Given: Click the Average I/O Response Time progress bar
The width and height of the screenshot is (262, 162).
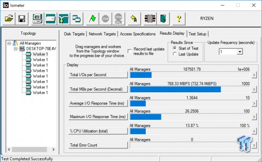Looking at the screenshot, I should coord(190,104).
